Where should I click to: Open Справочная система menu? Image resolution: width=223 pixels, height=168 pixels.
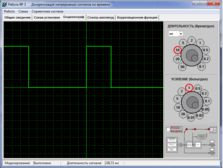(x=47, y=11)
